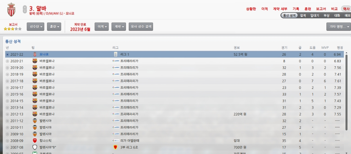Viewport: 351px width, 154px height.
Task: Select the 2012-13 season radio button
Action: (8, 114)
